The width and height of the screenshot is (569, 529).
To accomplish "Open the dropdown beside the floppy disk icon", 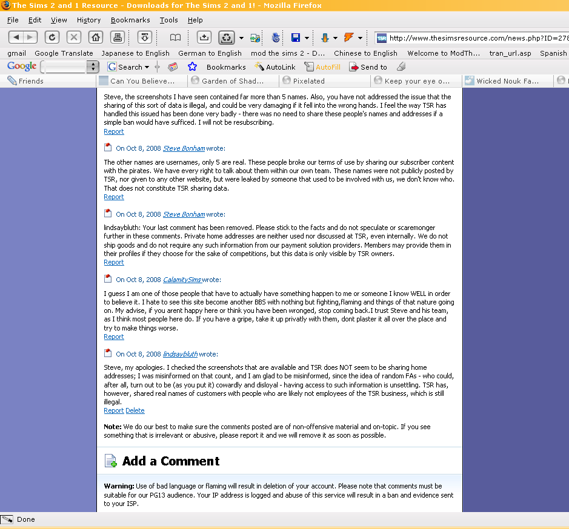I will pyautogui.click(x=307, y=38).
